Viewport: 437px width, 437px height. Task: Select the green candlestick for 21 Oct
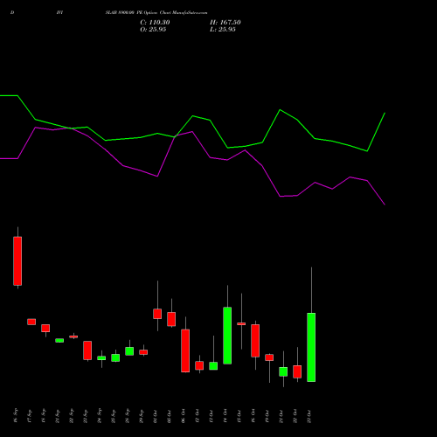283,371
